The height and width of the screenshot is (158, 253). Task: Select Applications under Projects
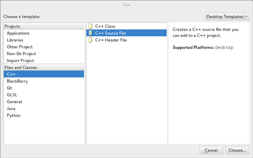click(18, 33)
